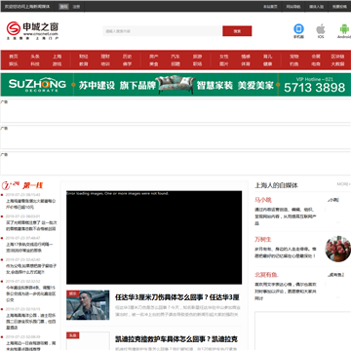Open the 大数据 navigation item
Viewport: 351px width, 351px height.
click(337, 64)
